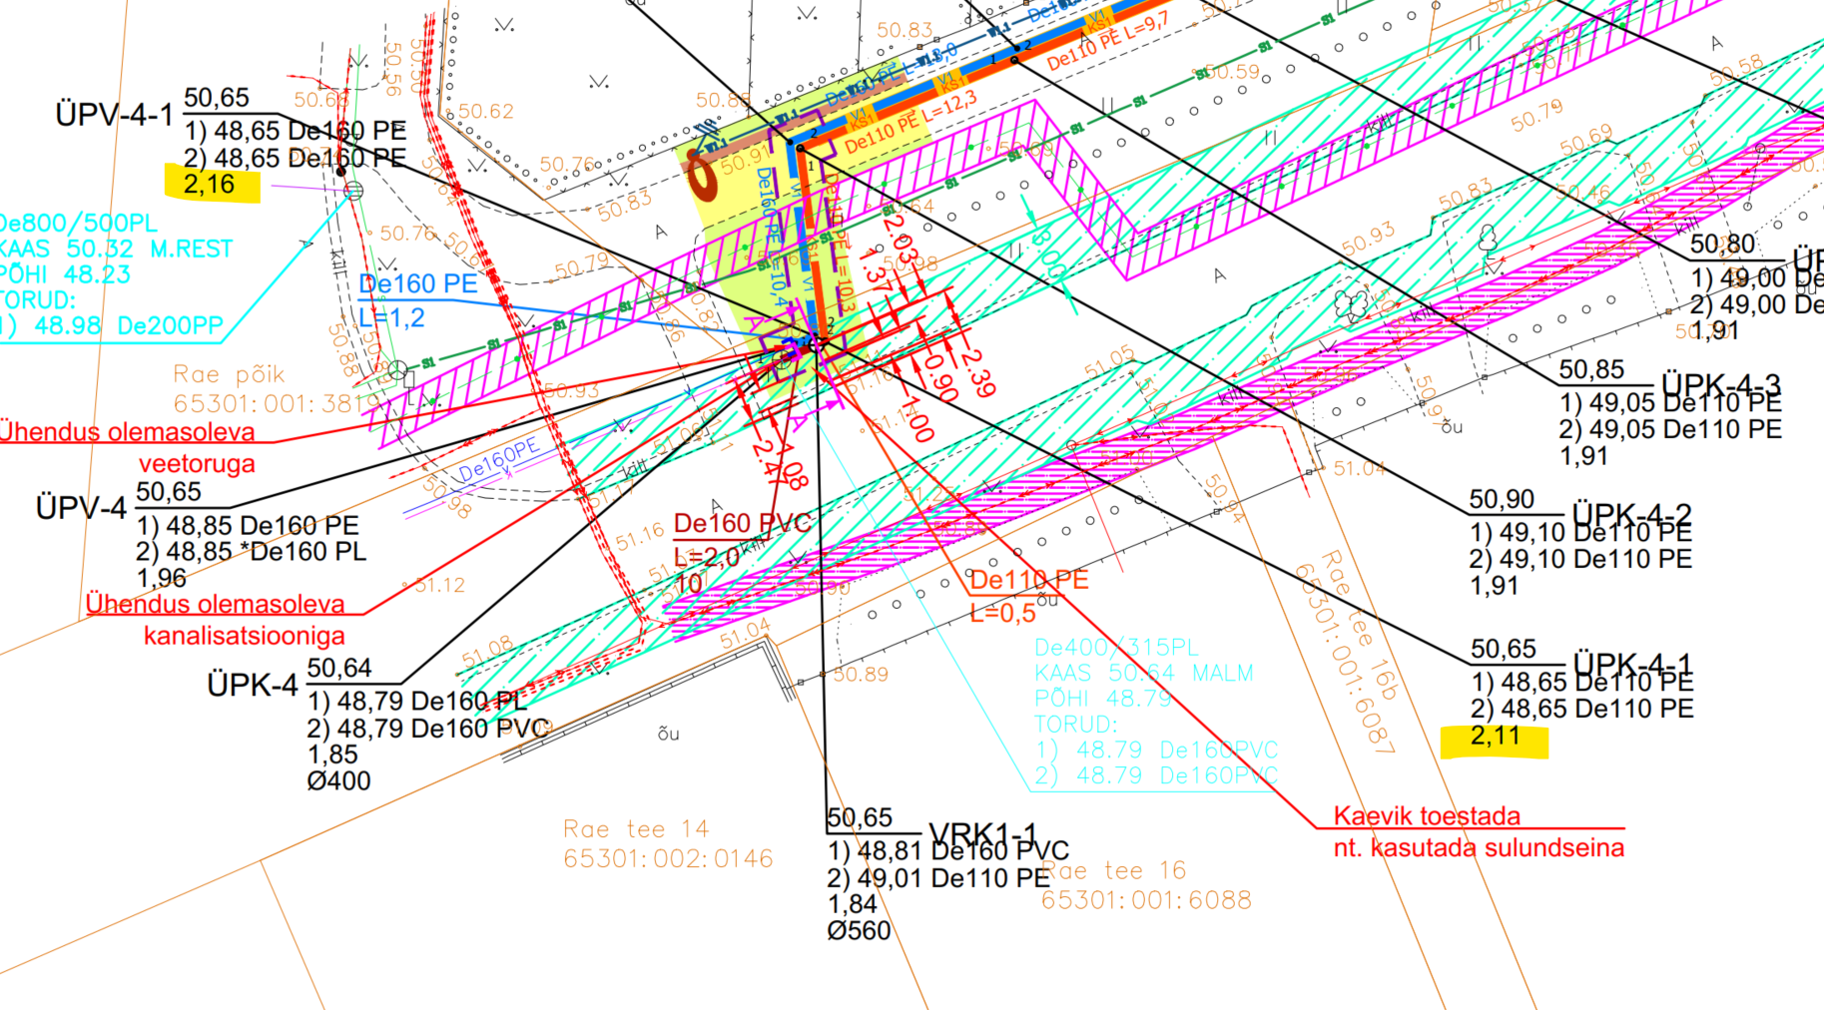Click the cyan 3.00 dimension arrow
Image resolution: width=1824 pixels, height=1010 pixels.
[1045, 250]
